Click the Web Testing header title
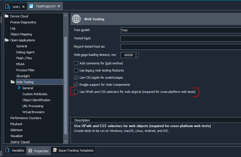 point(94,19)
